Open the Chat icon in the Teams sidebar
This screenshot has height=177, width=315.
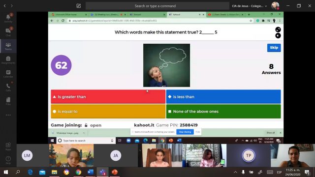(x=8, y=32)
